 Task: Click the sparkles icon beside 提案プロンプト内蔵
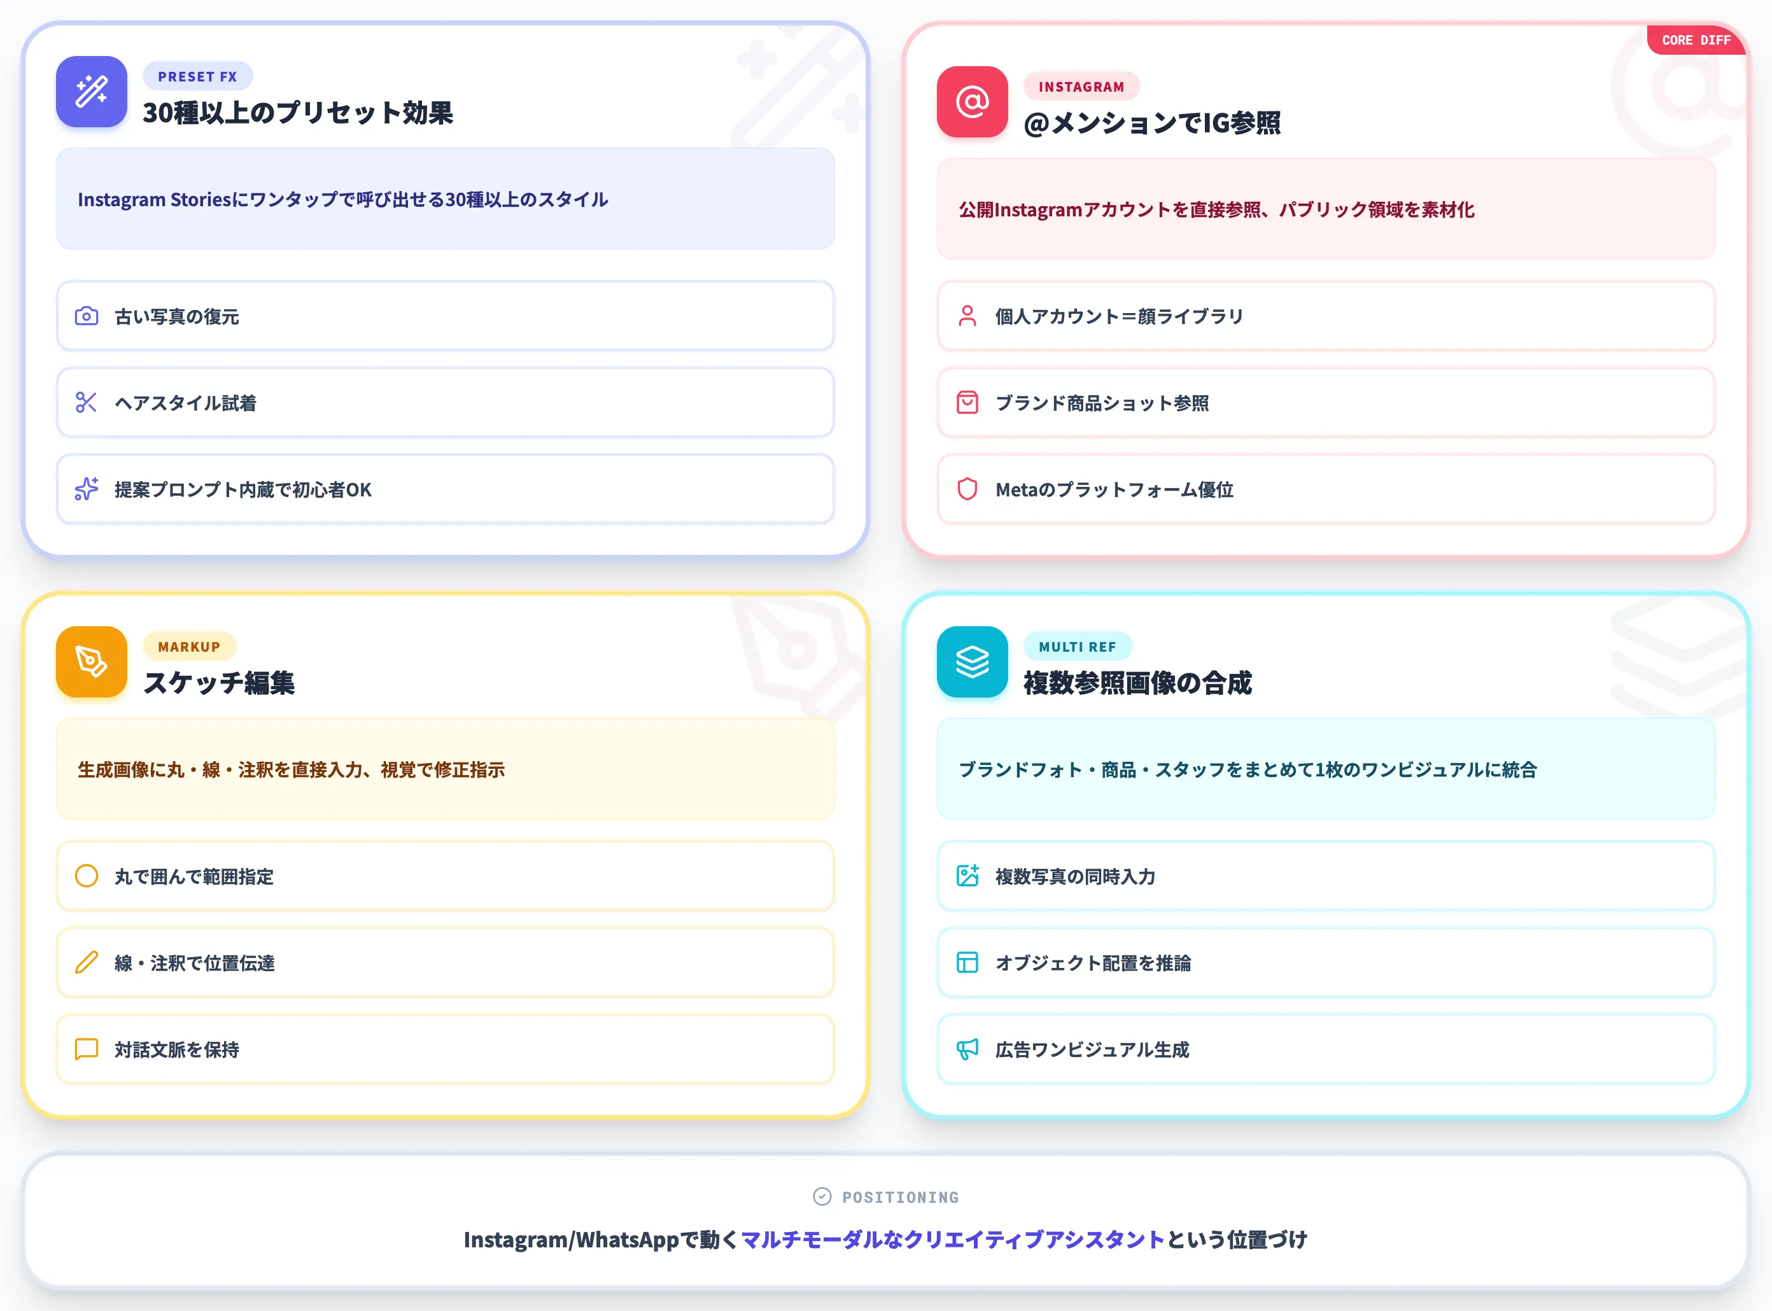pyautogui.click(x=87, y=489)
